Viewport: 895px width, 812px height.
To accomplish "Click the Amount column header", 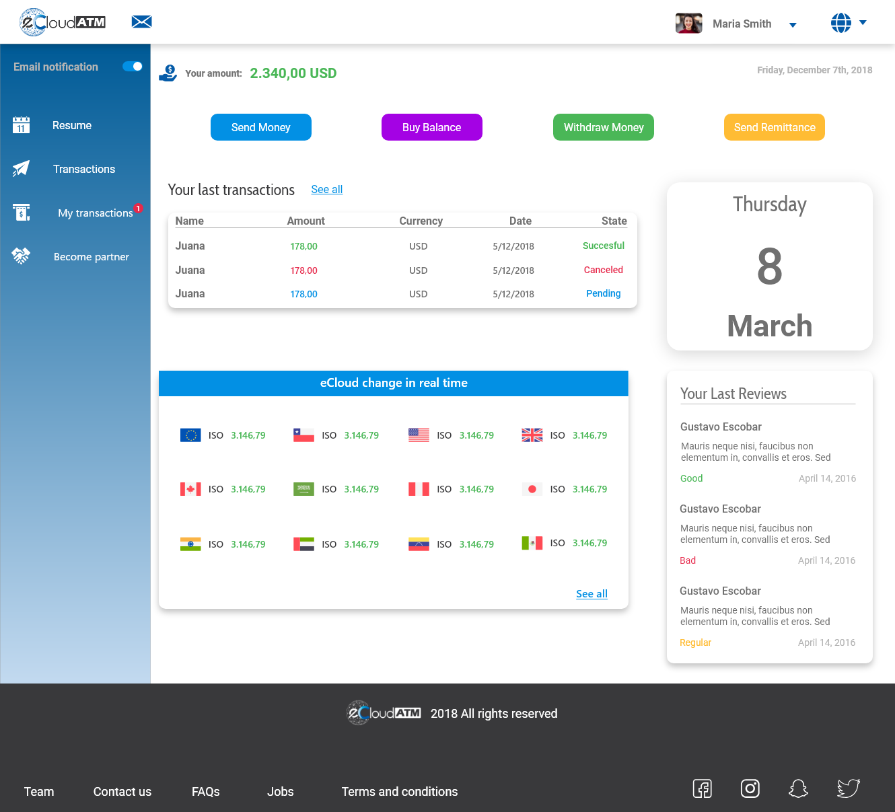I will [306, 221].
